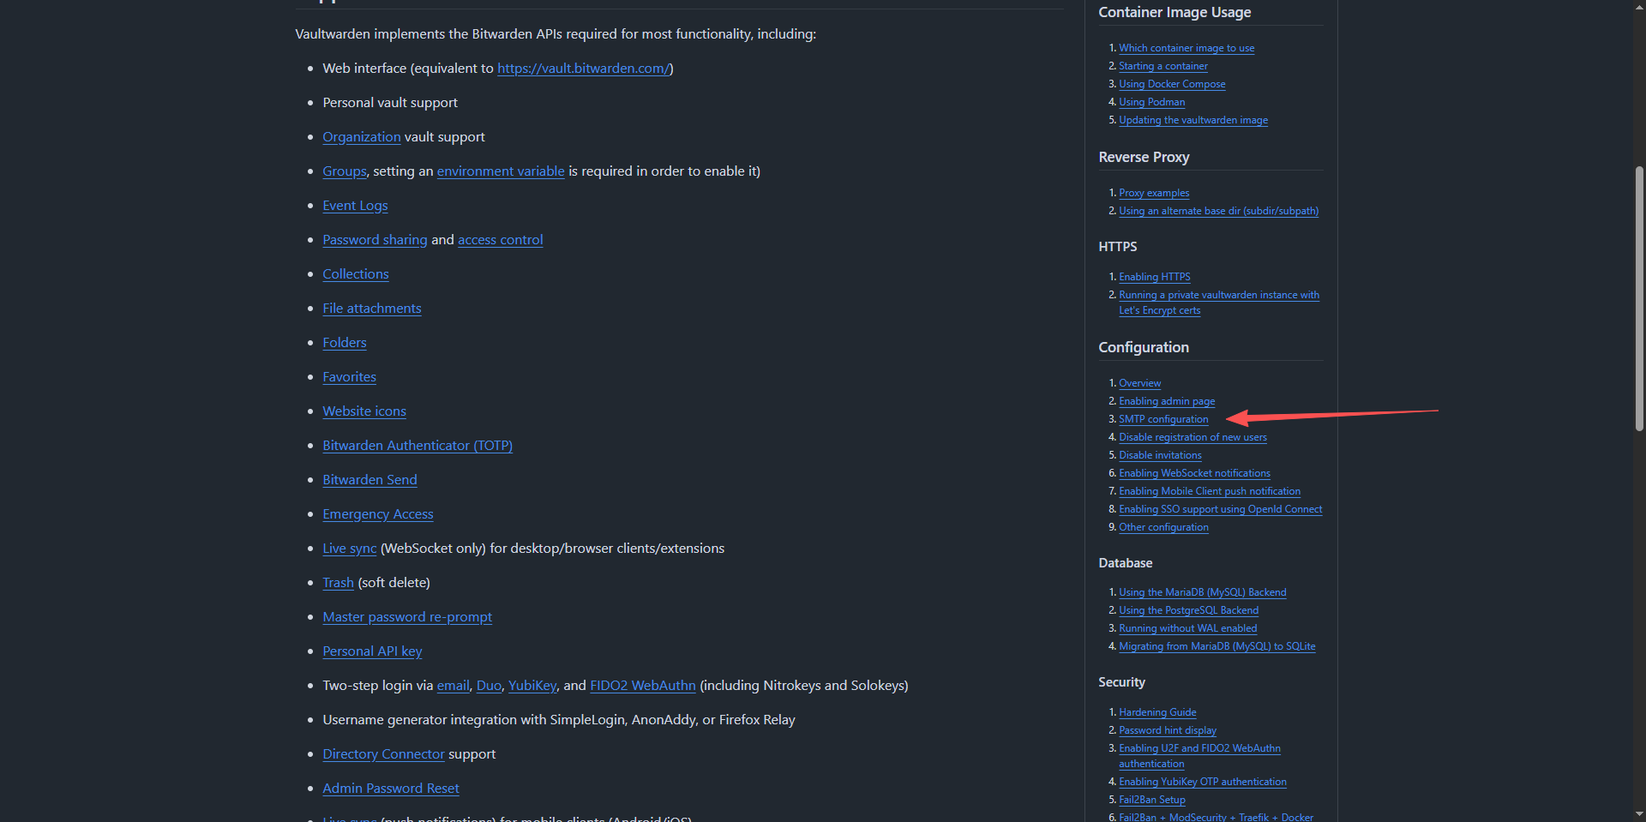The image size is (1646, 822).
Task: Click the scrollbar down arrow
Action: pos(1639,814)
